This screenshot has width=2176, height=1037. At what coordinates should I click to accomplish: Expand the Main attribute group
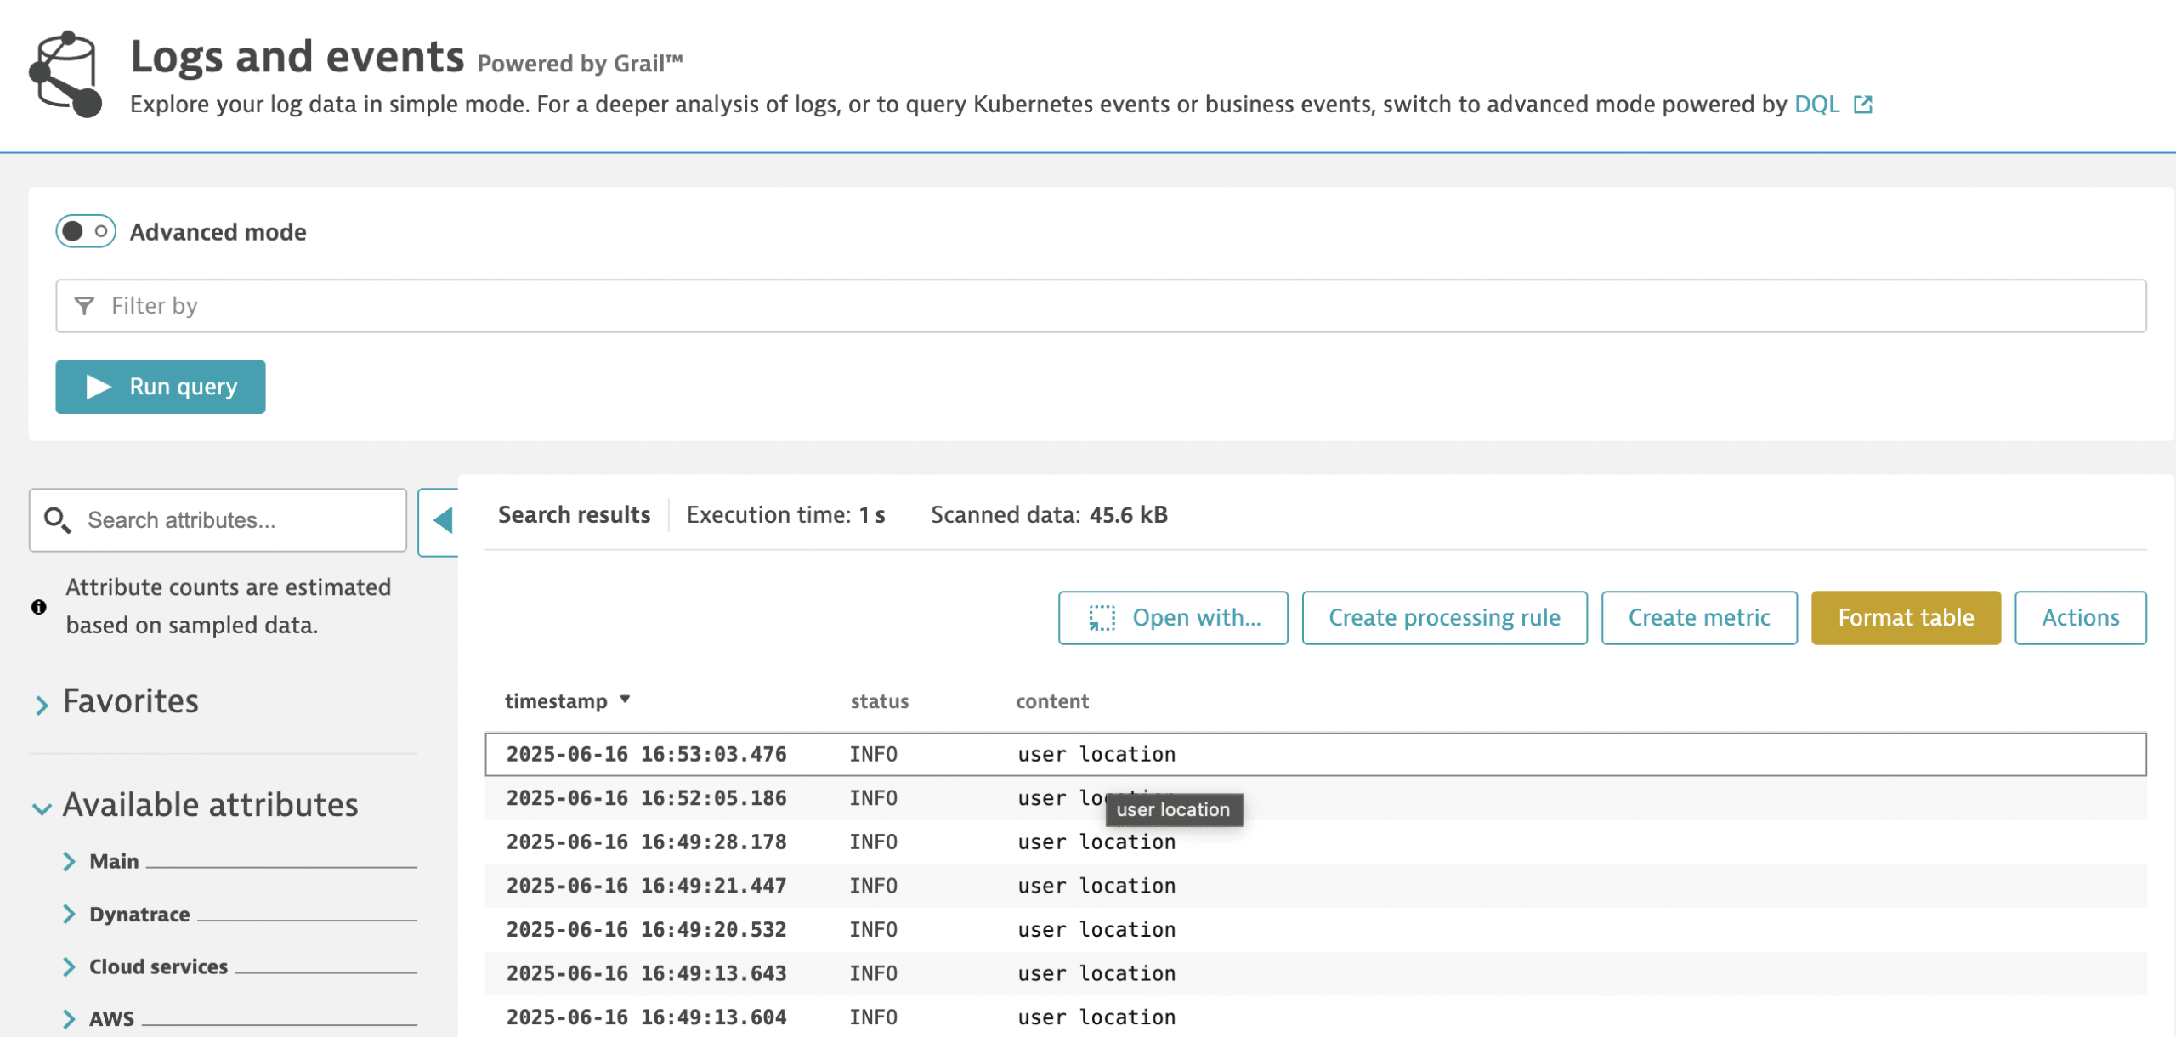tap(70, 861)
